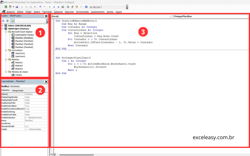Screen dimensions: 250x156
Task: Click the View Excel icon in toolbar
Action: (x=6, y=7)
